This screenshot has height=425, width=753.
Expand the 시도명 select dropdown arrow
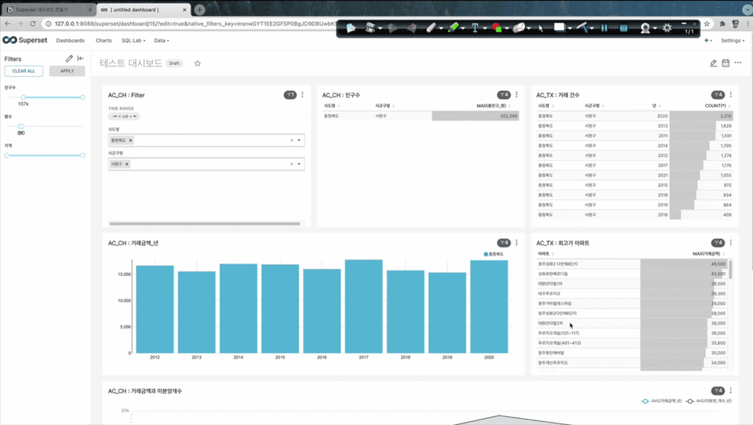click(x=299, y=140)
